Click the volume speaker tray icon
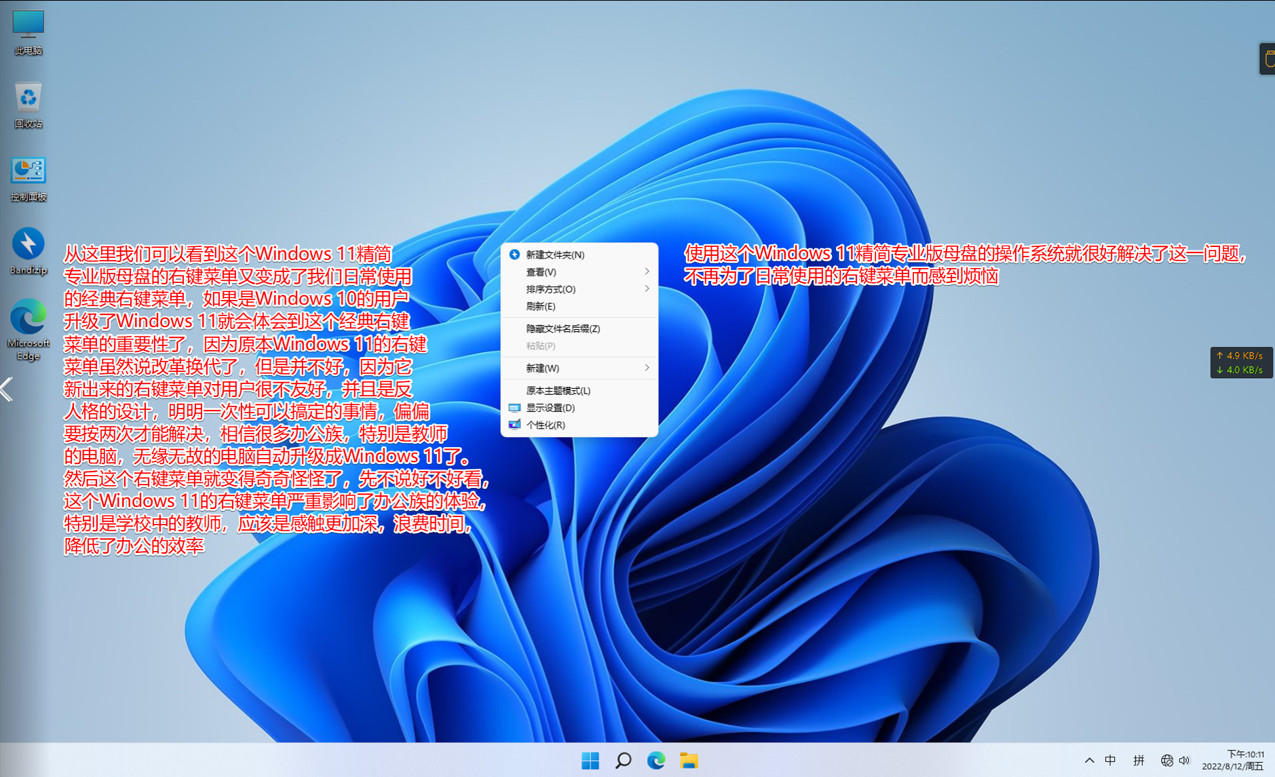This screenshot has width=1275, height=777. [x=1185, y=761]
